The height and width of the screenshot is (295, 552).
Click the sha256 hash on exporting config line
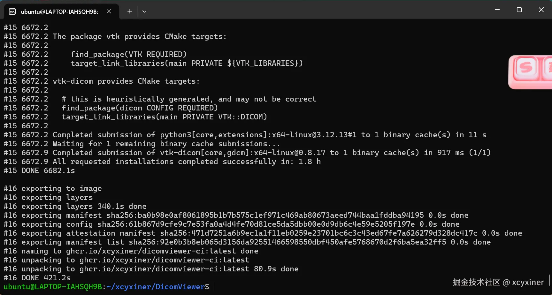tap(256, 224)
